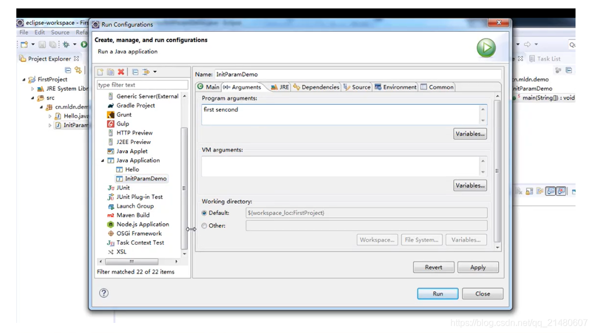This screenshot has height=333, width=593.
Task: Click the Gulp launch type icon
Action: pos(110,123)
